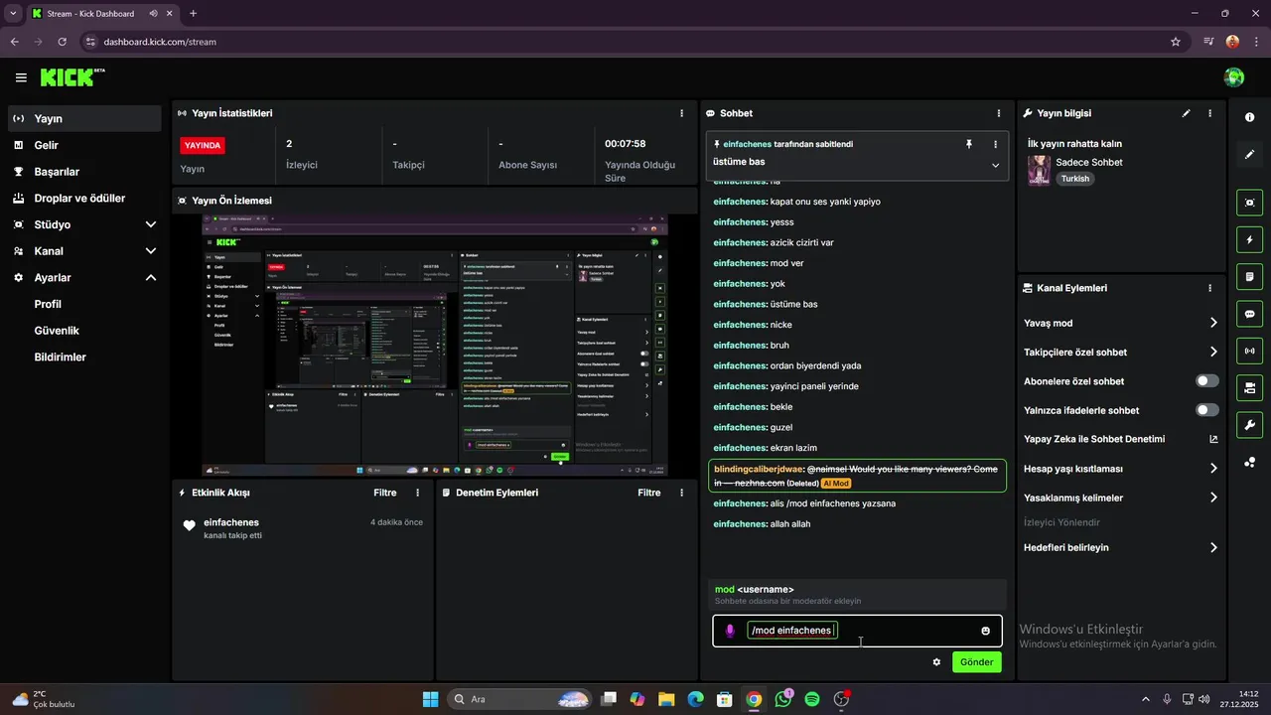
Task: Click einfachenes in the Etkinlik Akışı feed
Action: (231, 522)
